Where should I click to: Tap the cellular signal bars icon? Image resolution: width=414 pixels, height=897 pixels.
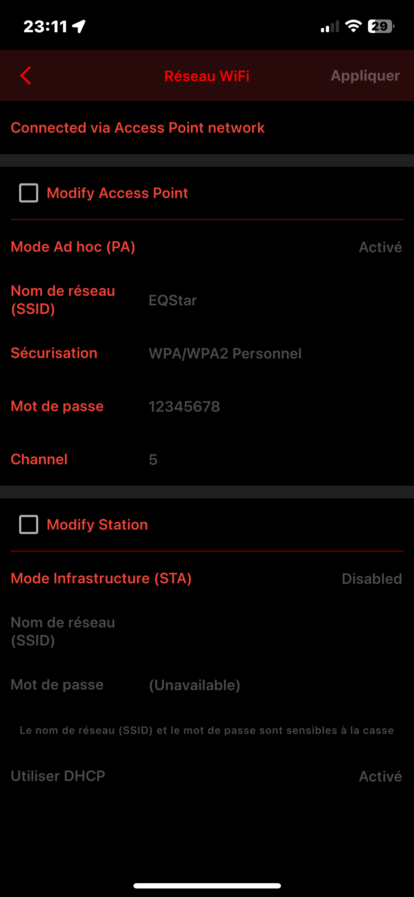[330, 27]
